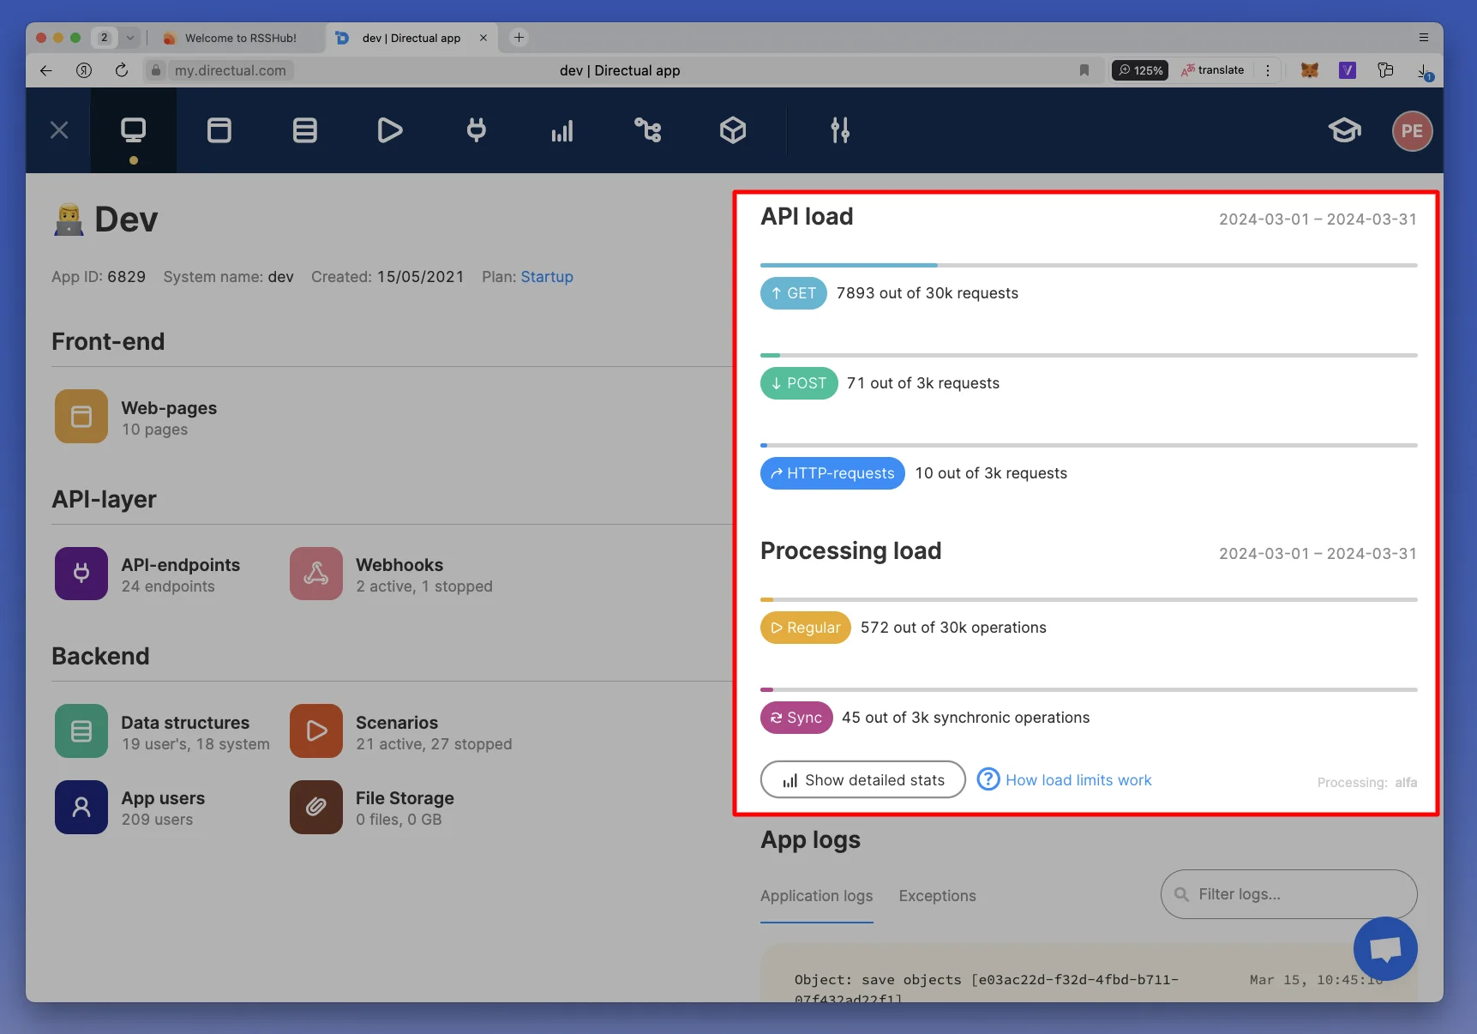Click the browser back arrow
The width and height of the screenshot is (1477, 1034).
coord(46,70)
